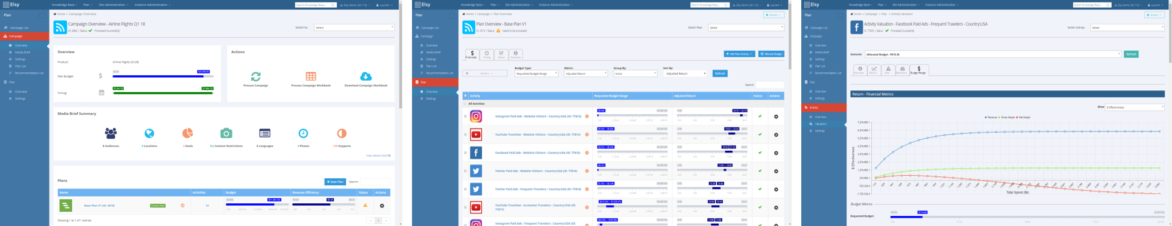
Task: Toggle select-all checkbox in Activity table header
Action: (465, 96)
